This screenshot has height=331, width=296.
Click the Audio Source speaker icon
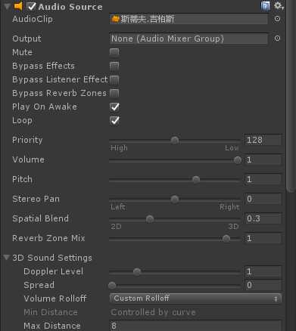(18, 6)
